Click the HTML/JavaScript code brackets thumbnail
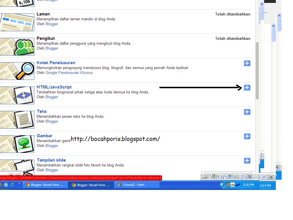The height and width of the screenshot is (220, 293). point(17,95)
